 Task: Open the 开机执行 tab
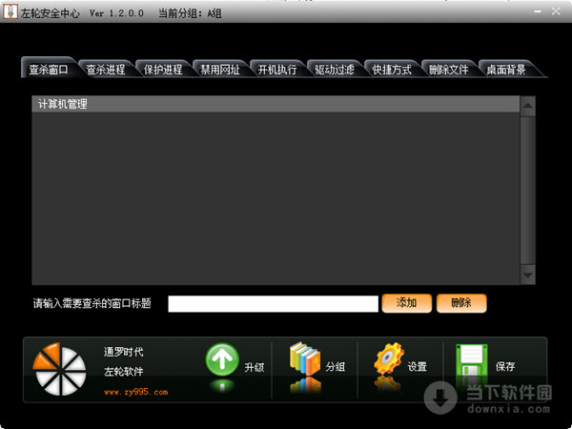[x=277, y=69]
